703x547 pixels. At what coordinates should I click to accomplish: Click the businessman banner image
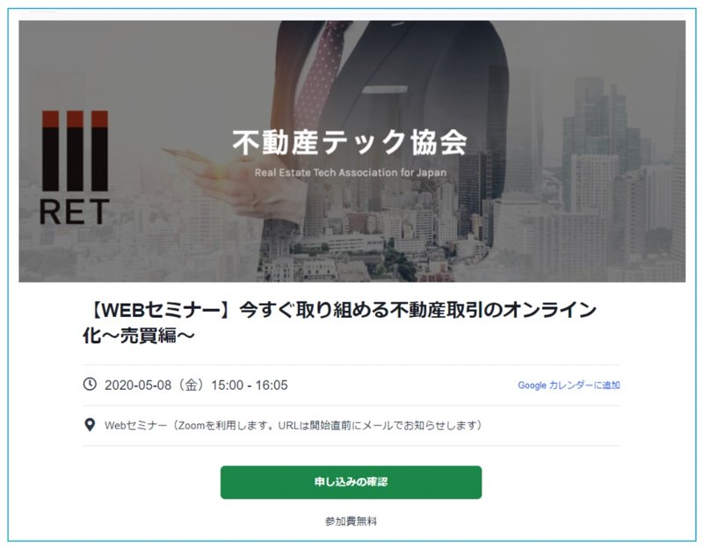(352, 151)
